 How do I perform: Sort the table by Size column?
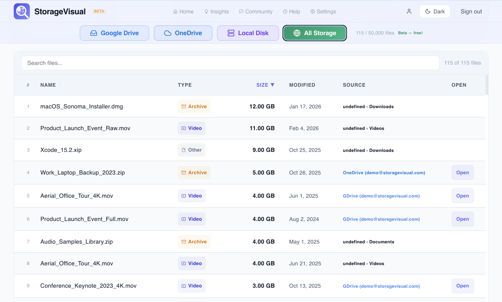tap(265, 85)
